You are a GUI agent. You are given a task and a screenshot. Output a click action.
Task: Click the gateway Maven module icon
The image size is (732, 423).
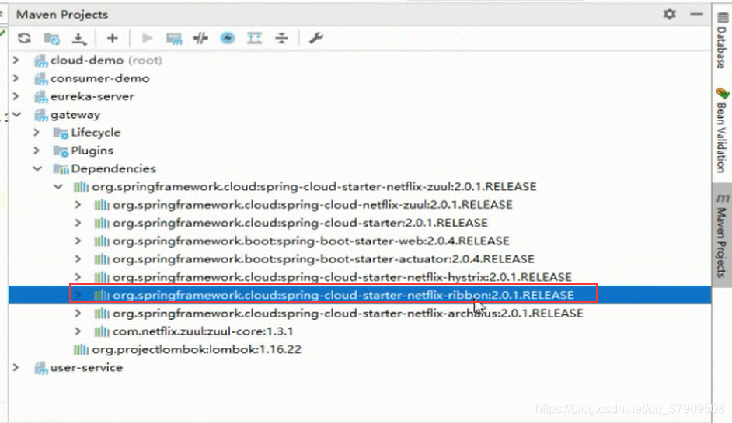coord(41,115)
